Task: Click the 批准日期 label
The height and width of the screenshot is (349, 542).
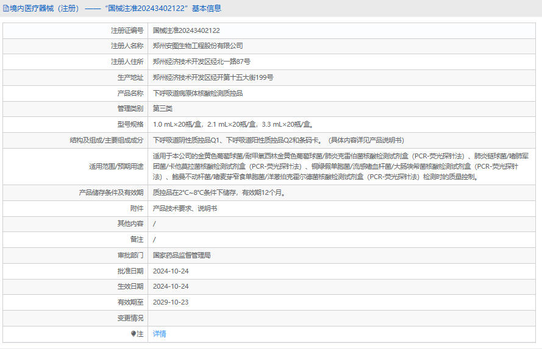Action: [130, 271]
